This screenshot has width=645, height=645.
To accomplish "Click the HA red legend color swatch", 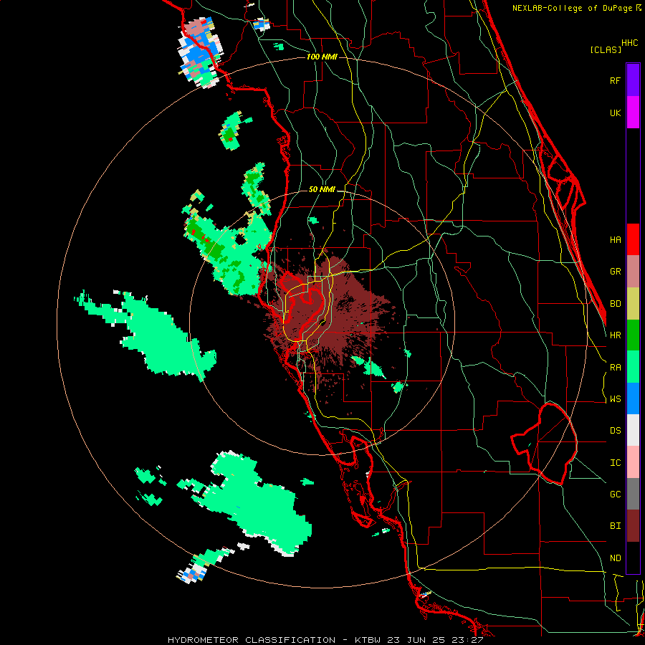I will coord(633,239).
